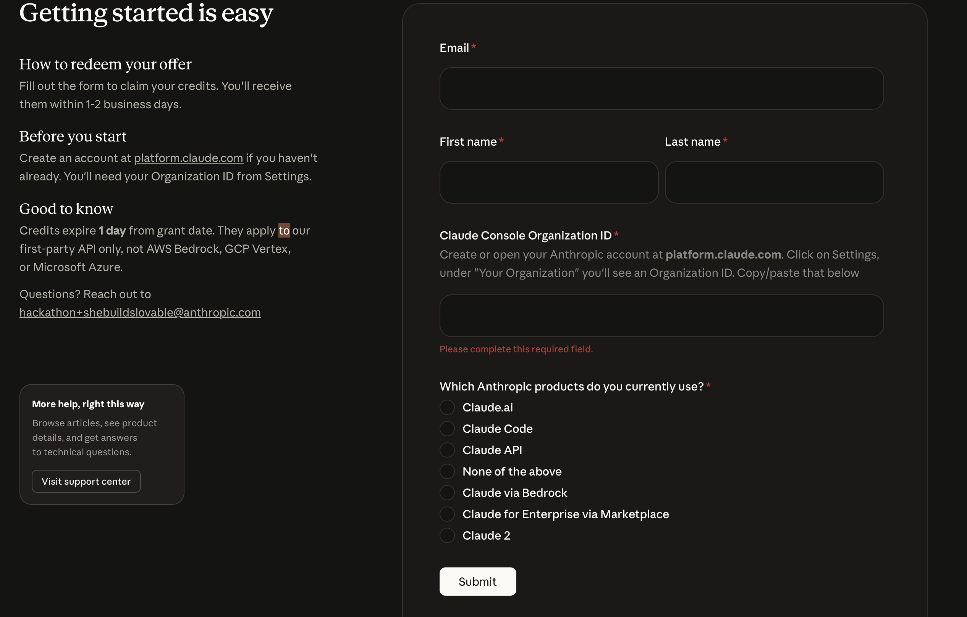Click the "Getting started is easy" heading
Viewport: 967px width, 617px height.
point(146,13)
